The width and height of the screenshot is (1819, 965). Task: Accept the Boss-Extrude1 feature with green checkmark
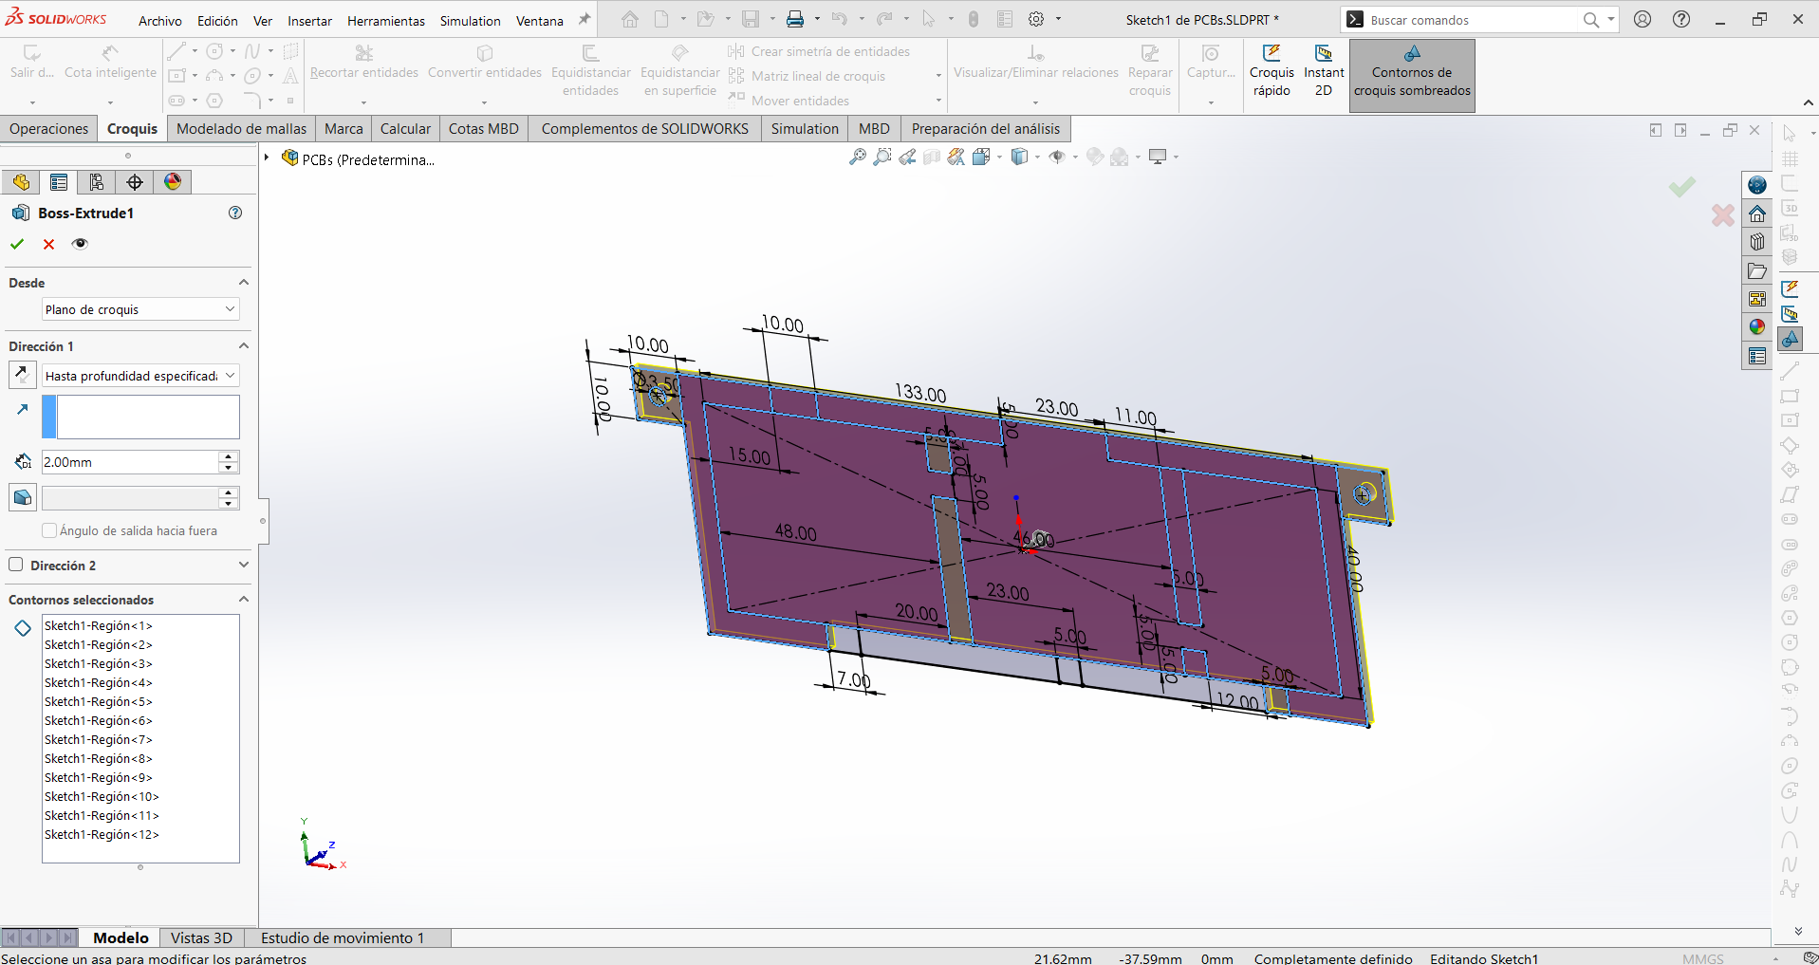click(17, 244)
